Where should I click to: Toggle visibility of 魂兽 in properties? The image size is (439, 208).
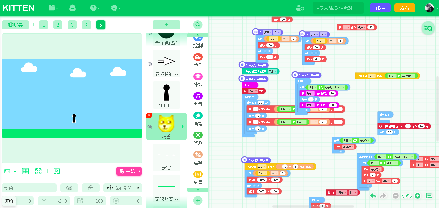pyautogui.click(x=69, y=188)
